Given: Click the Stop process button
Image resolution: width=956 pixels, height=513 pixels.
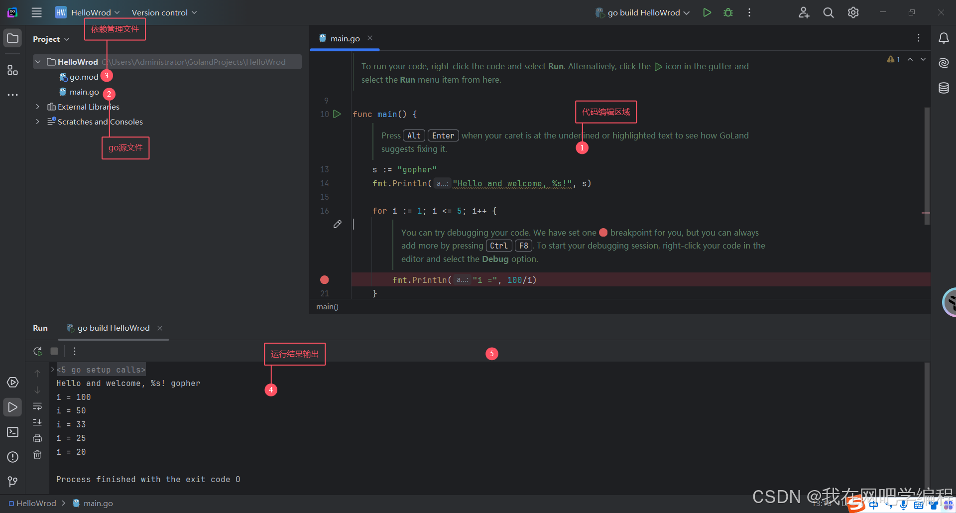Looking at the screenshot, I should (54, 351).
